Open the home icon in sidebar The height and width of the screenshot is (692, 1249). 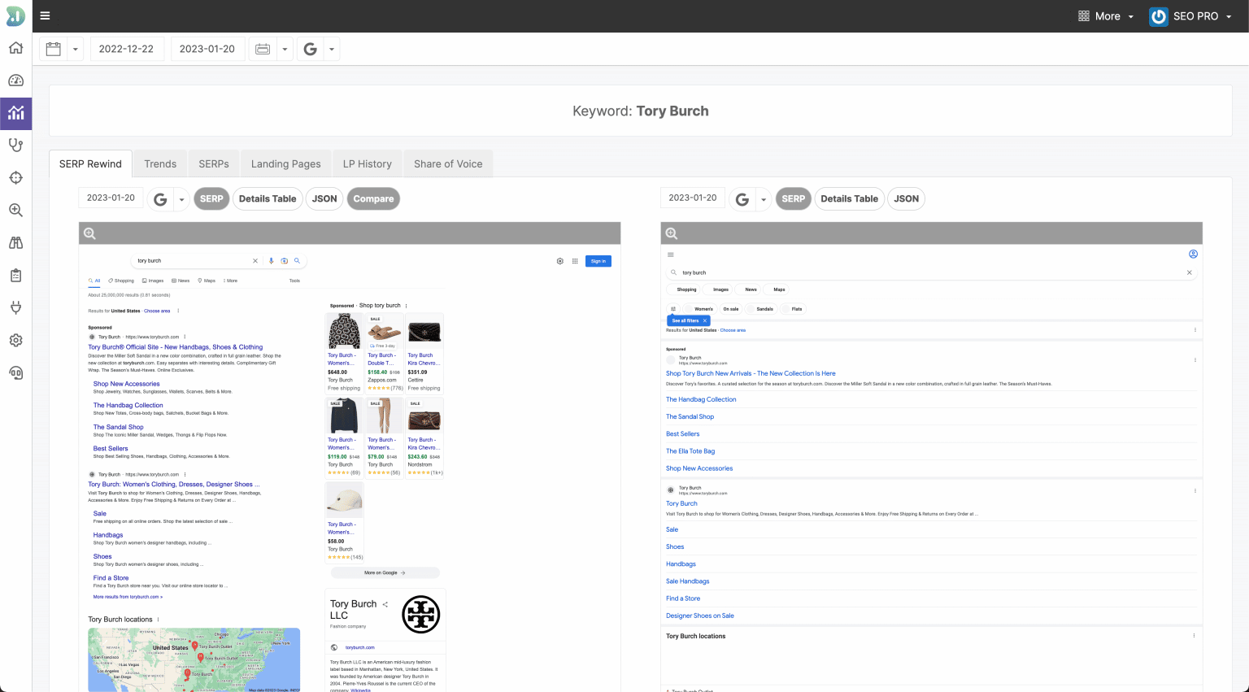[15, 48]
